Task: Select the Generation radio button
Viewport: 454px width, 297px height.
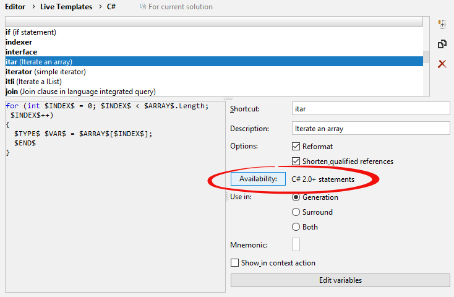Action: pyautogui.click(x=296, y=197)
